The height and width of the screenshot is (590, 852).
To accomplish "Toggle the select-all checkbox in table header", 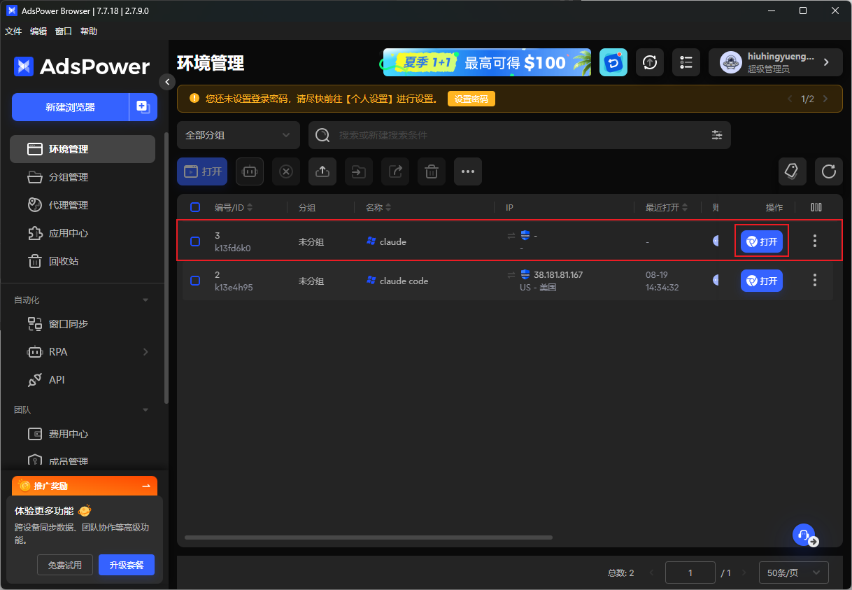I will 195,207.
